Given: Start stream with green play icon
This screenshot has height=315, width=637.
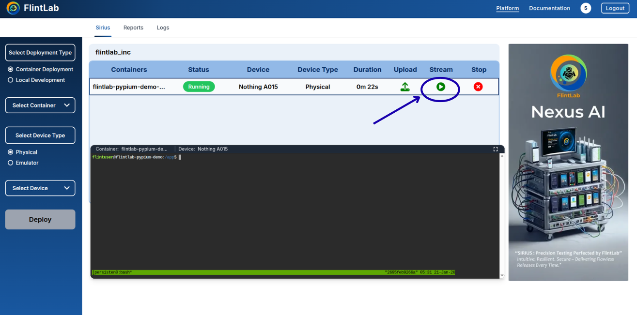Looking at the screenshot, I should (x=440, y=87).
